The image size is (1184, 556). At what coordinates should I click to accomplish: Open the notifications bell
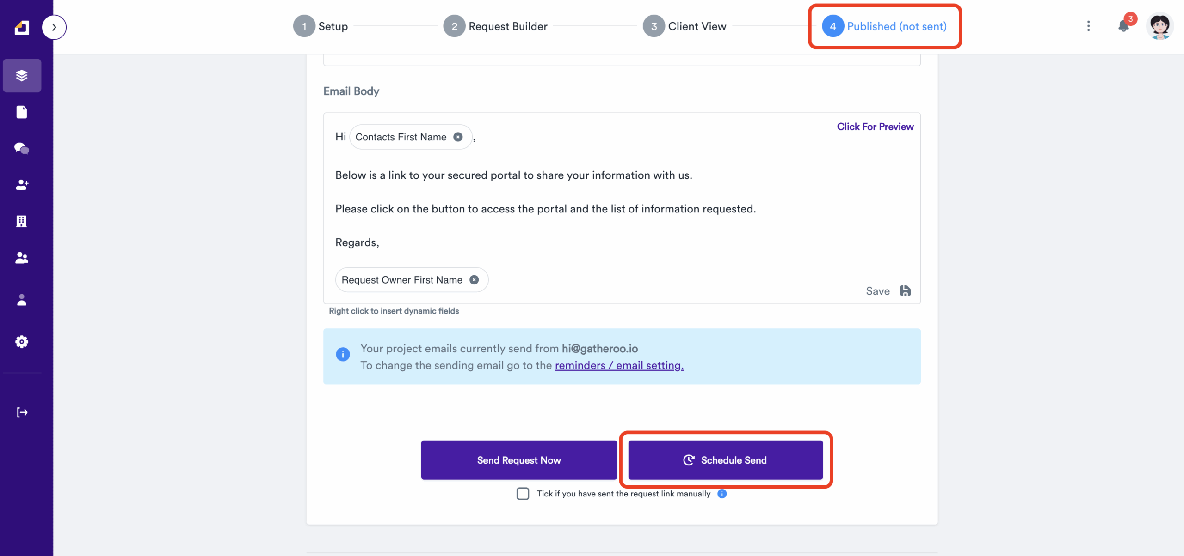tap(1123, 26)
